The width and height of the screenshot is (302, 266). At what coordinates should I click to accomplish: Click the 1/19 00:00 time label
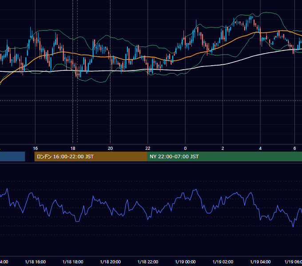click(x=185, y=262)
